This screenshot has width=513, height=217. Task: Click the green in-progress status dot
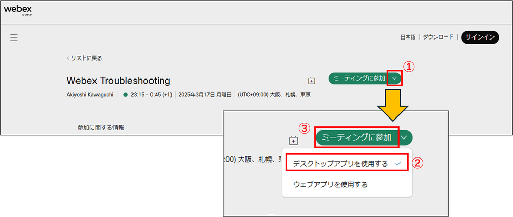126,95
